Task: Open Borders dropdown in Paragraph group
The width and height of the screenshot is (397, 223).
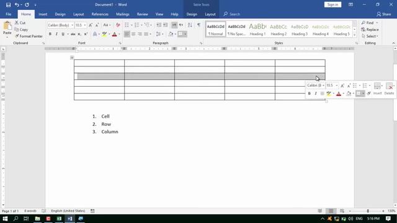Action: 185,34
